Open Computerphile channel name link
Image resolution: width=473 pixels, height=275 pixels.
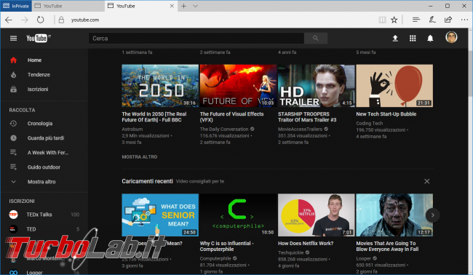215,258
